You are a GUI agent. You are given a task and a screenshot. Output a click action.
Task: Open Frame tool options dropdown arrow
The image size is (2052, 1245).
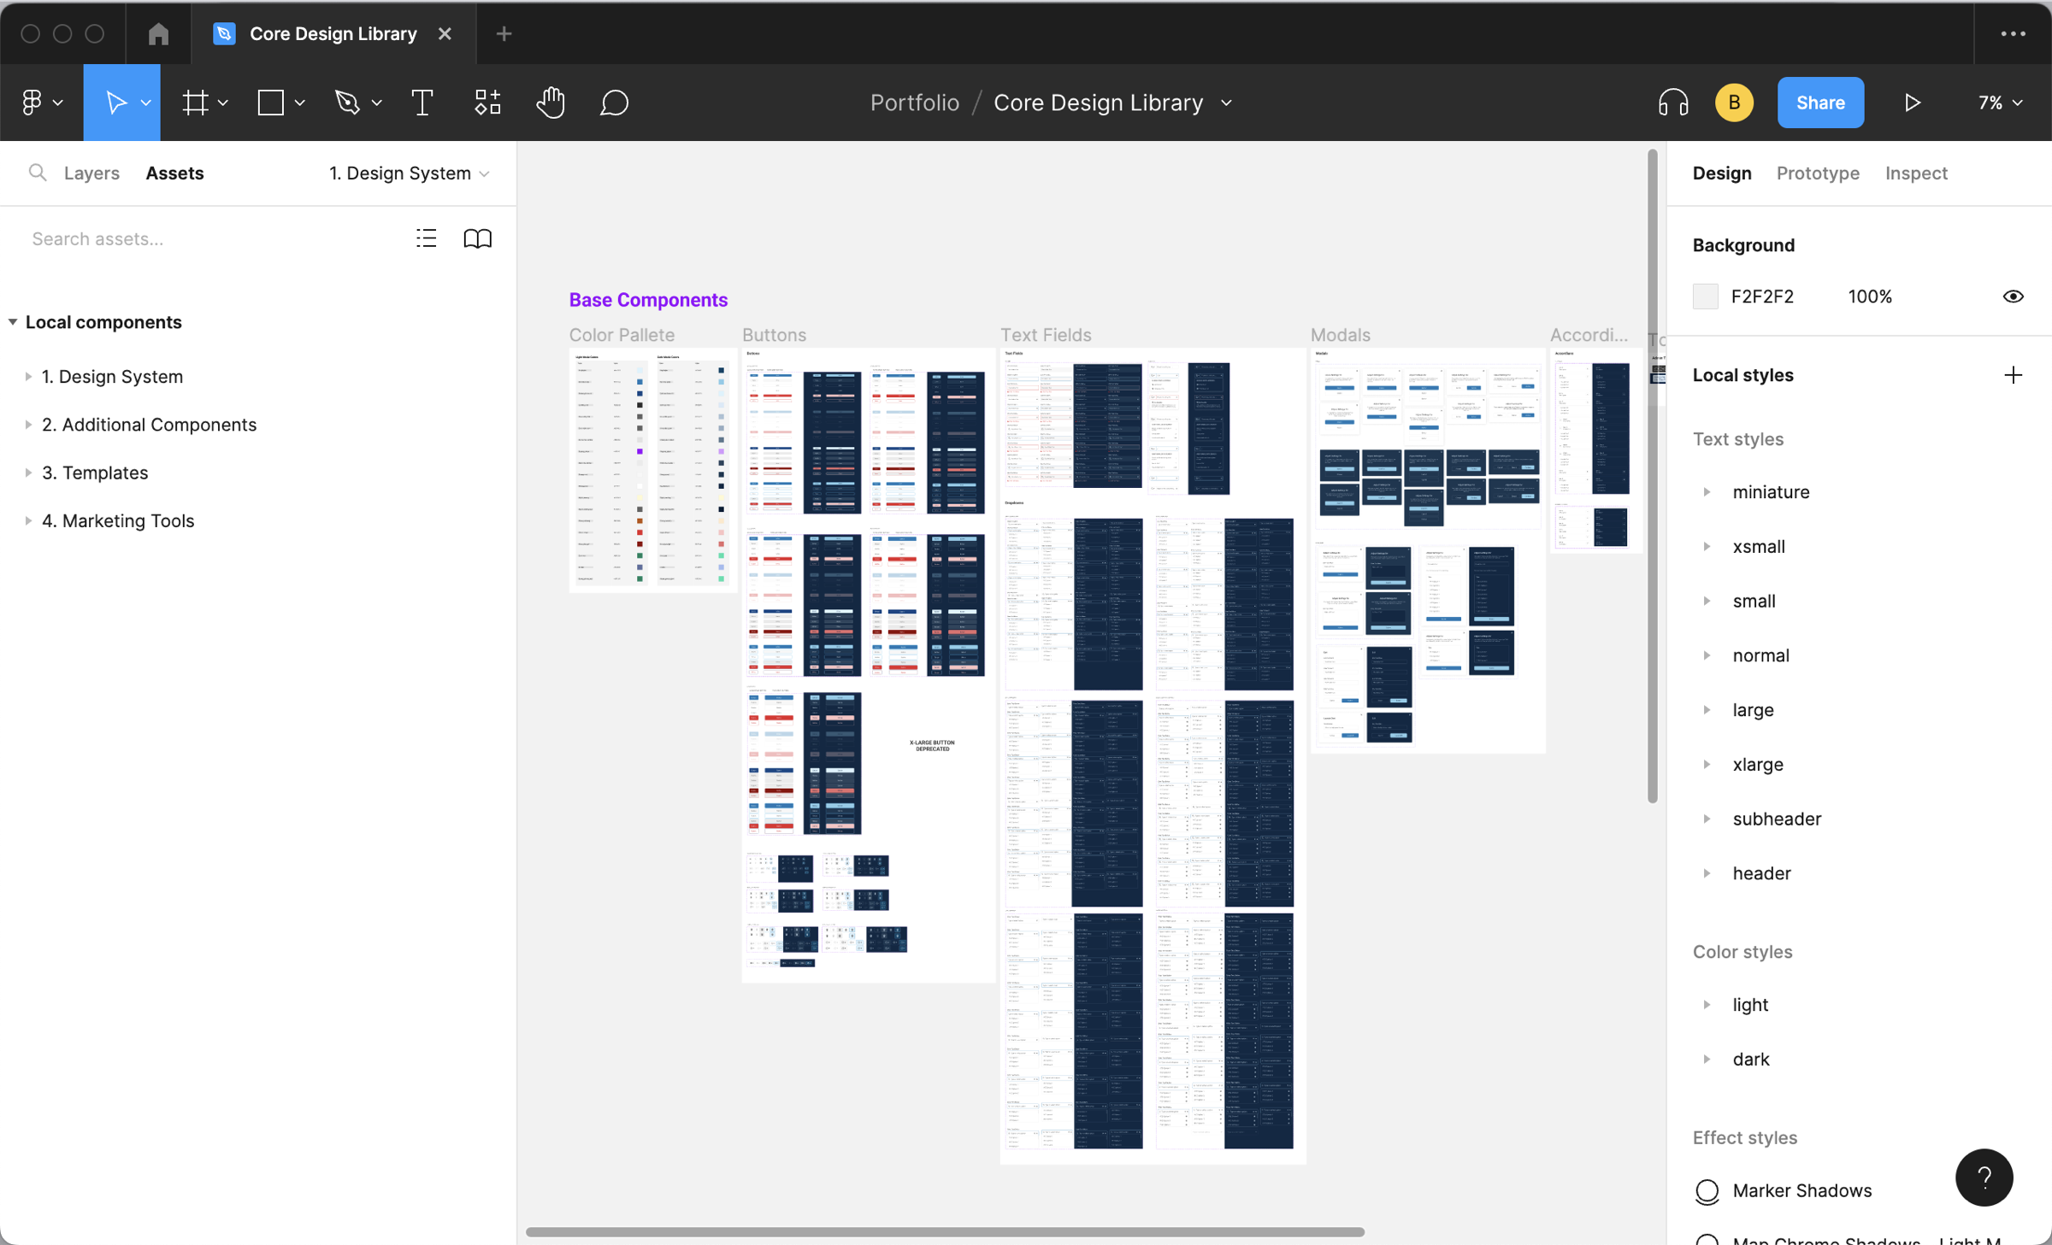(x=223, y=103)
